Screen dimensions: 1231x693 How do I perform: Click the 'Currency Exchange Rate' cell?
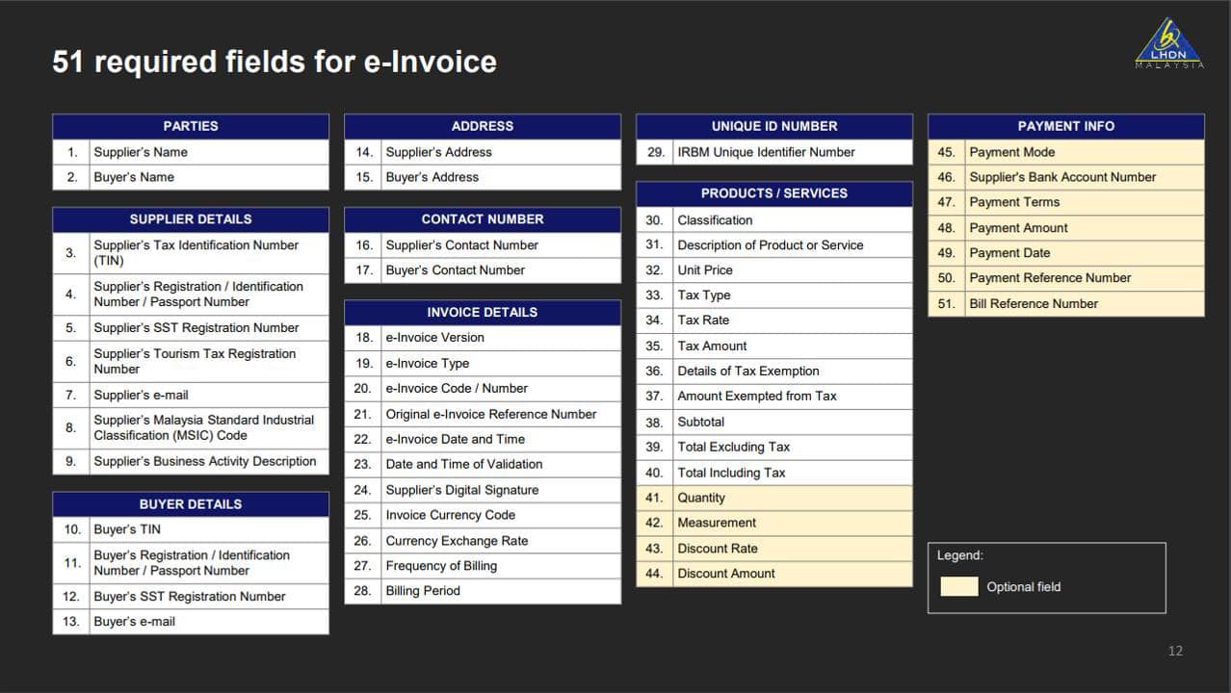click(501, 541)
